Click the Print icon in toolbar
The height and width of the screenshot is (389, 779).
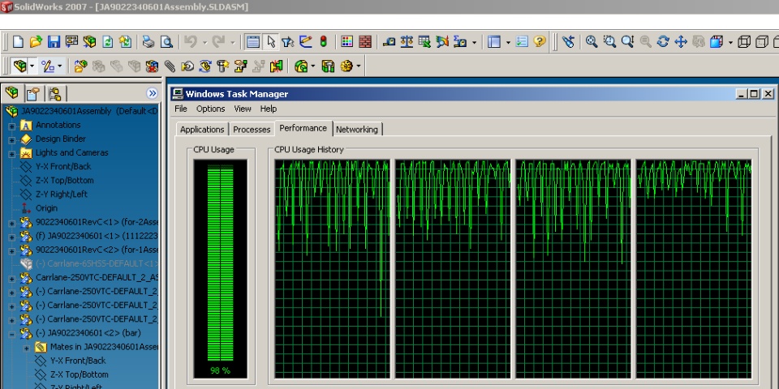tap(148, 41)
